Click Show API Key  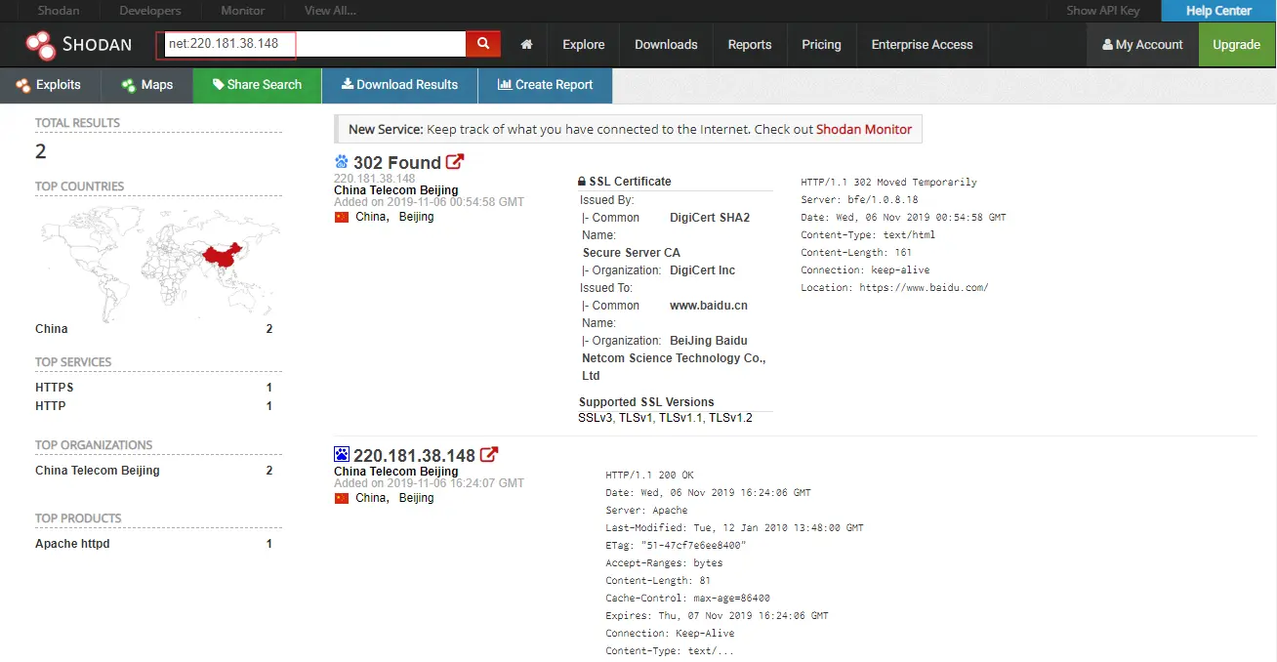point(1102,11)
